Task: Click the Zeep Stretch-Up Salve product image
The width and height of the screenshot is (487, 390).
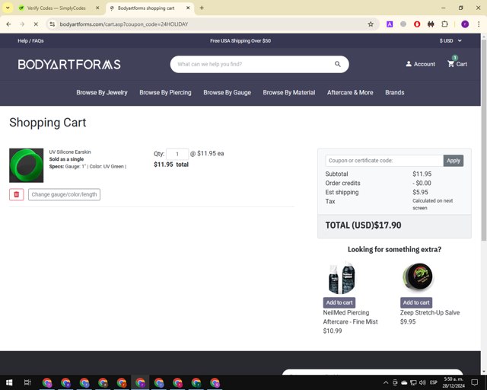Action: click(x=418, y=277)
